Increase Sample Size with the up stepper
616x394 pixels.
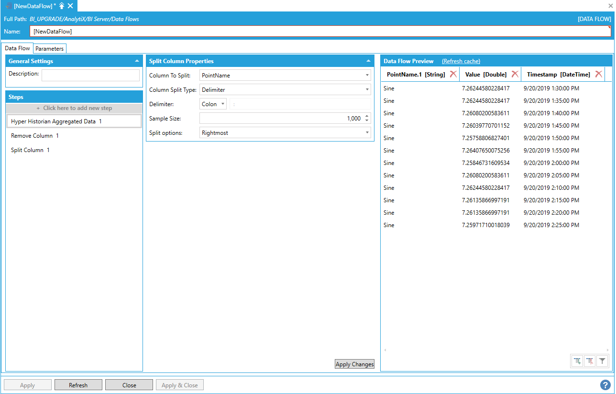[x=367, y=116]
